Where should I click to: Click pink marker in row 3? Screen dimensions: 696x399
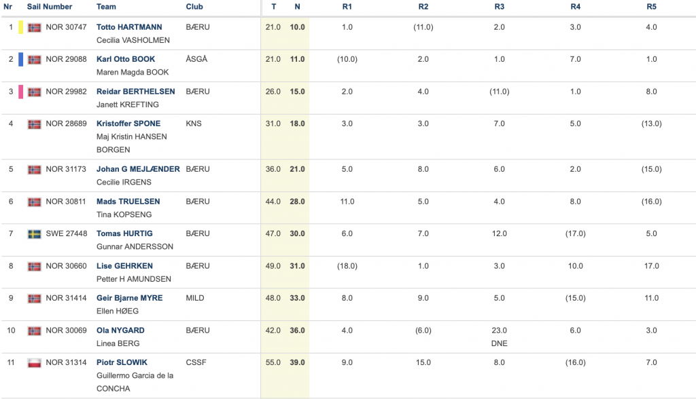pyautogui.click(x=21, y=92)
